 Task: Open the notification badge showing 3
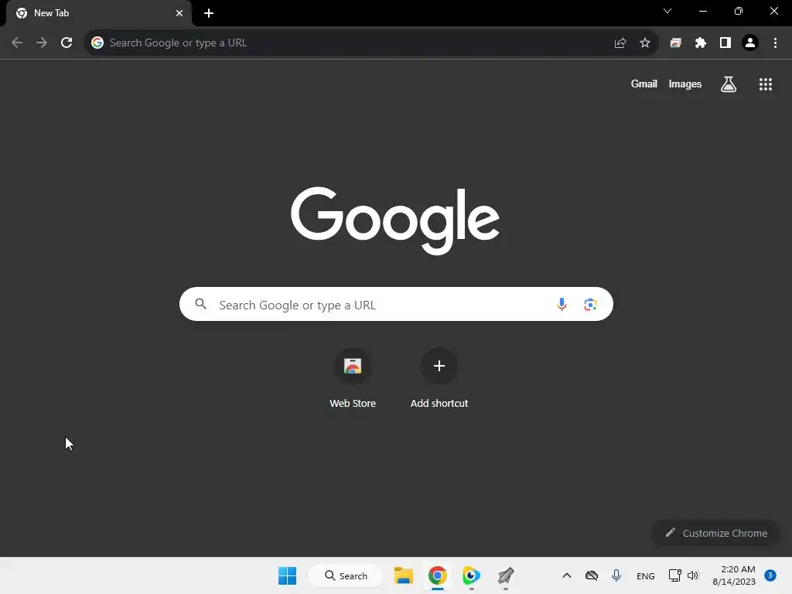(x=770, y=575)
